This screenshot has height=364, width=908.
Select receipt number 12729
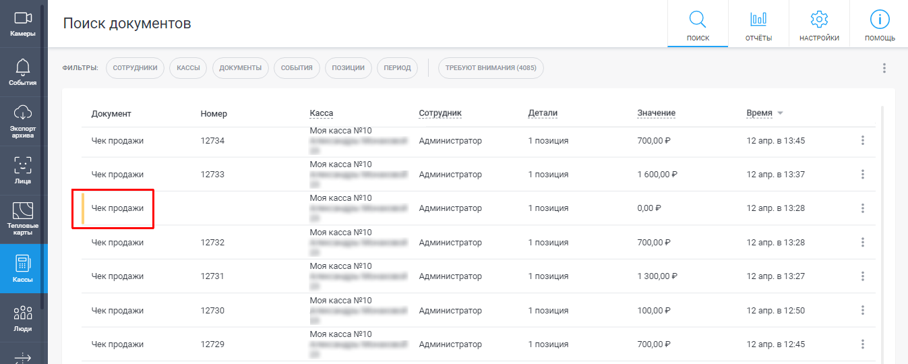click(212, 344)
